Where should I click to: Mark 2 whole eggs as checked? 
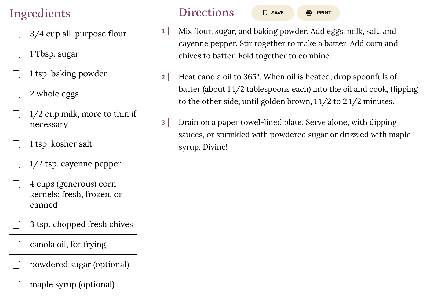pyautogui.click(x=16, y=94)
